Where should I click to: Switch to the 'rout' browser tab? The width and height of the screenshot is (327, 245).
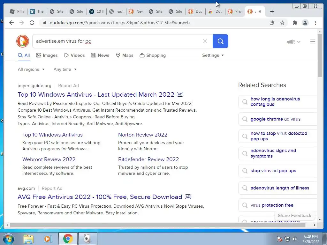(x=116, y=11)
